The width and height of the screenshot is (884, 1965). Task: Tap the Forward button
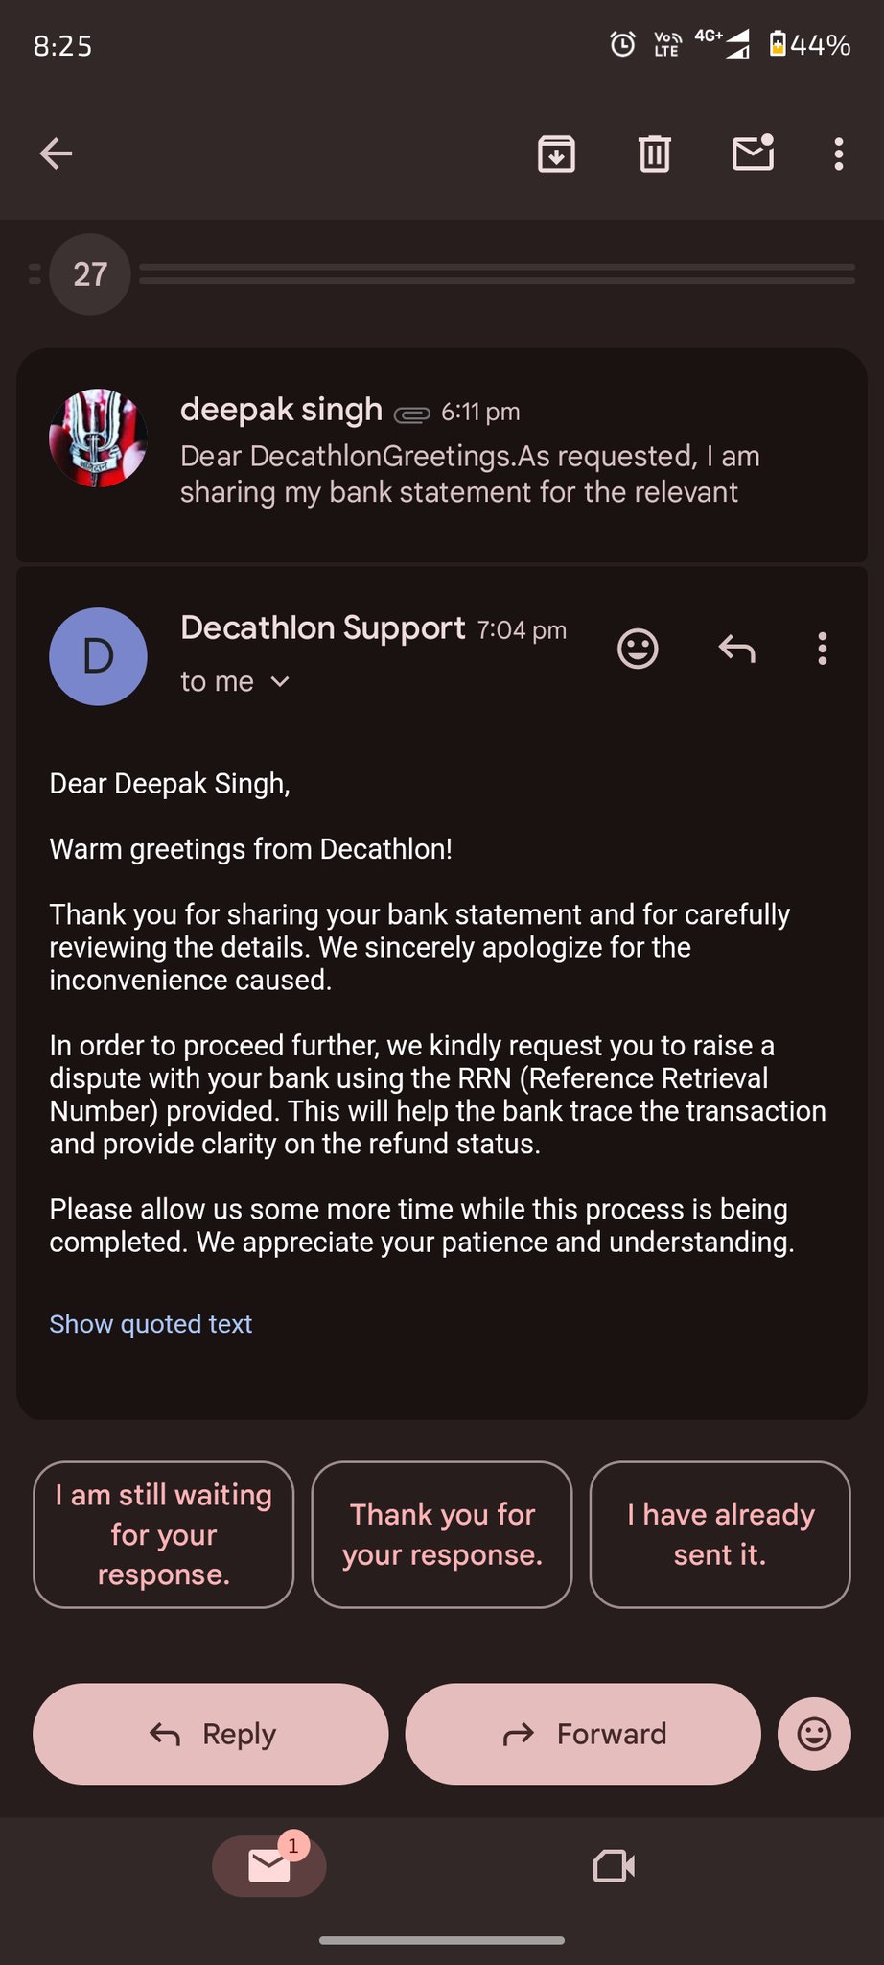583,1734
